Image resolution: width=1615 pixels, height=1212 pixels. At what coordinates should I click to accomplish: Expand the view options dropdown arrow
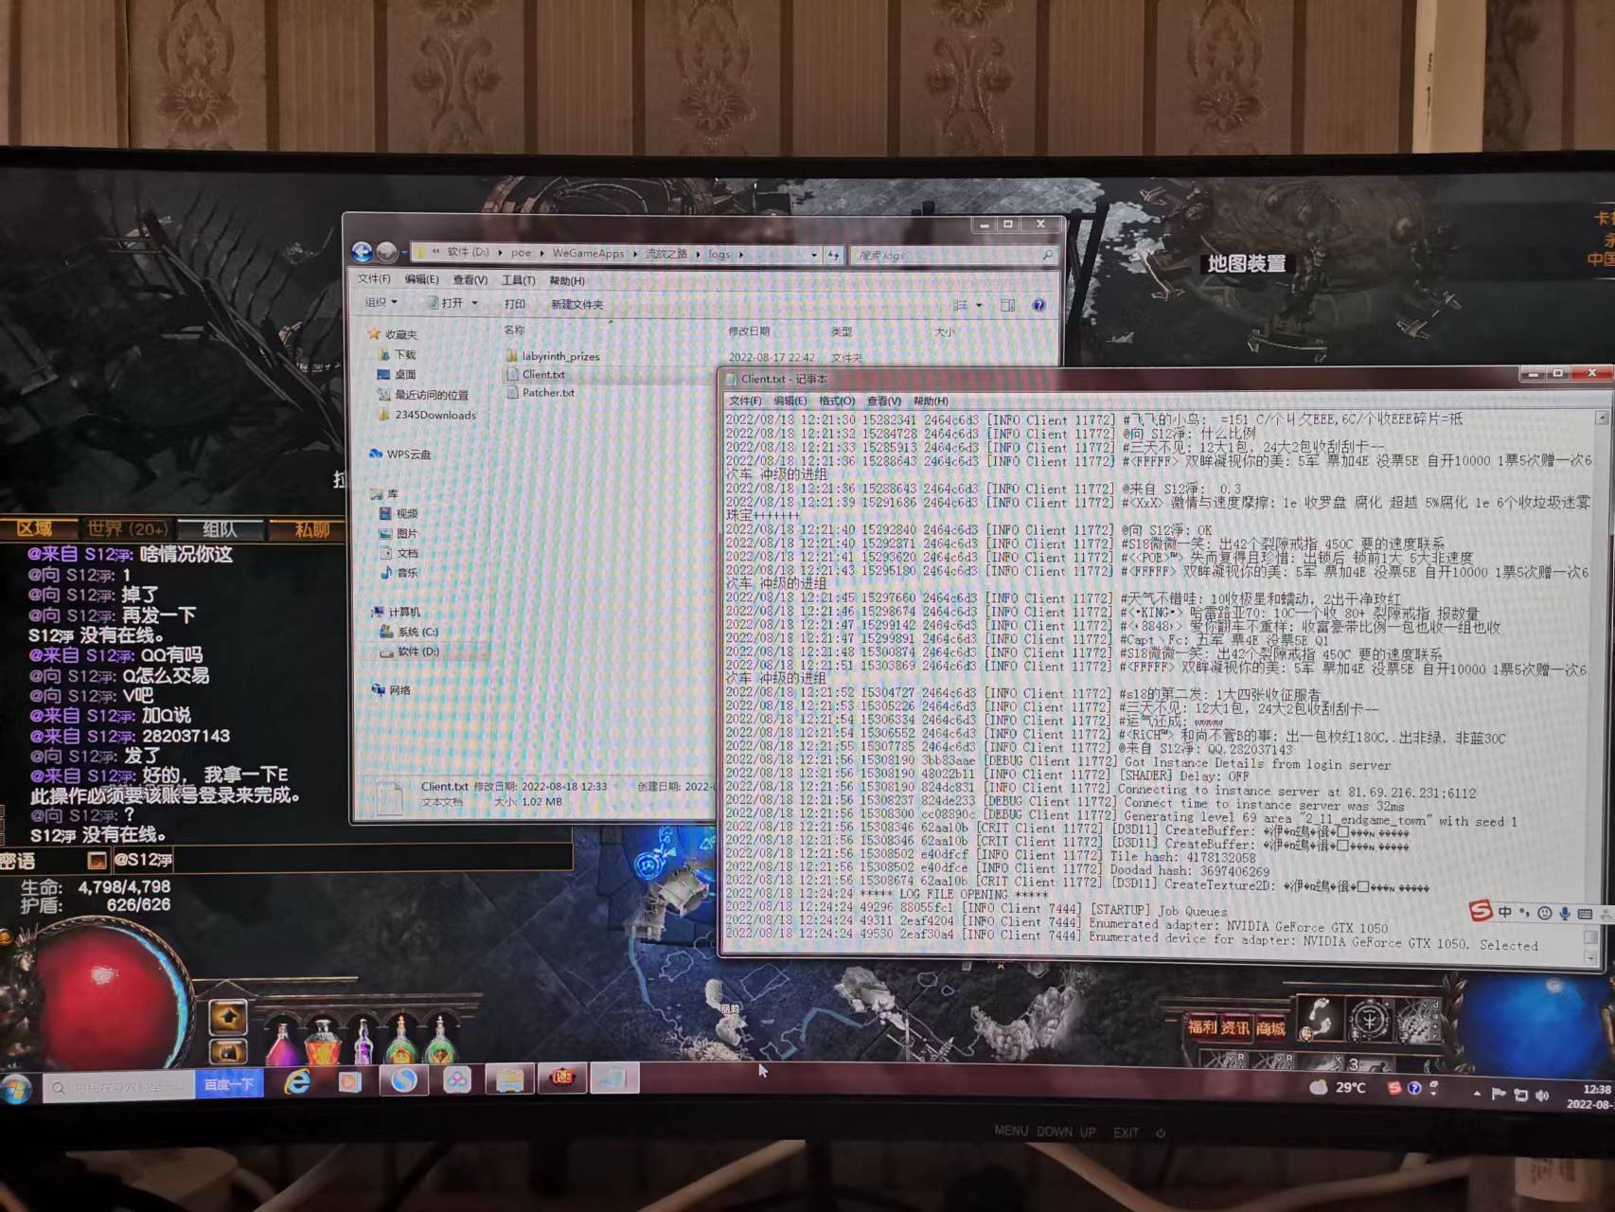click(979, 305)
